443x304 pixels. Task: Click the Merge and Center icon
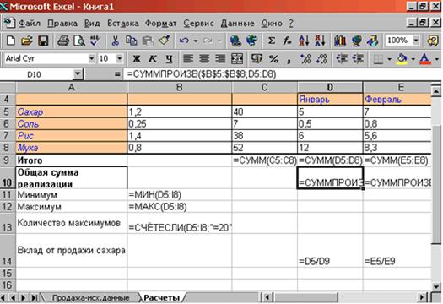[x=237, y=59]
